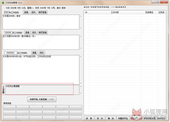This screenshot has height=122, width=170.
Task: Click the 今日无必需提醒 reminder text box
Action: coord(42,90)
